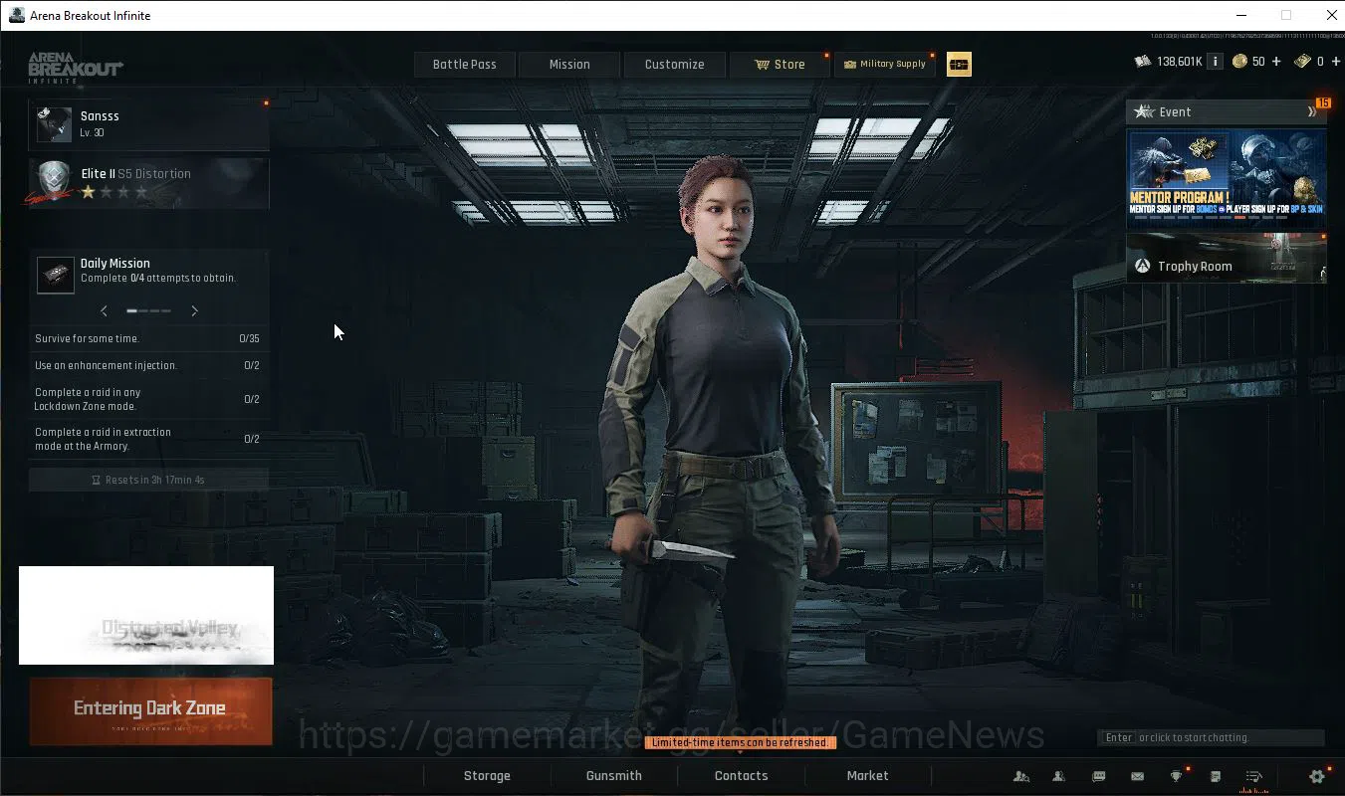
Task: Open the Sansss player profile card
Action: [x=149, y=125]
